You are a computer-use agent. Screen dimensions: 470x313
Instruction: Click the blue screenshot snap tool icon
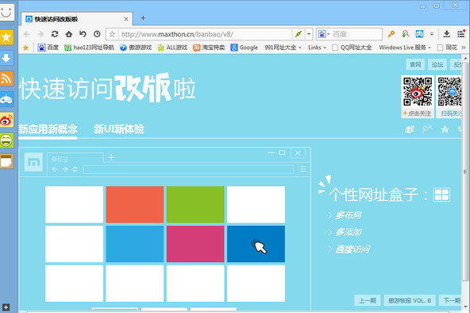[x=419, y=34]
